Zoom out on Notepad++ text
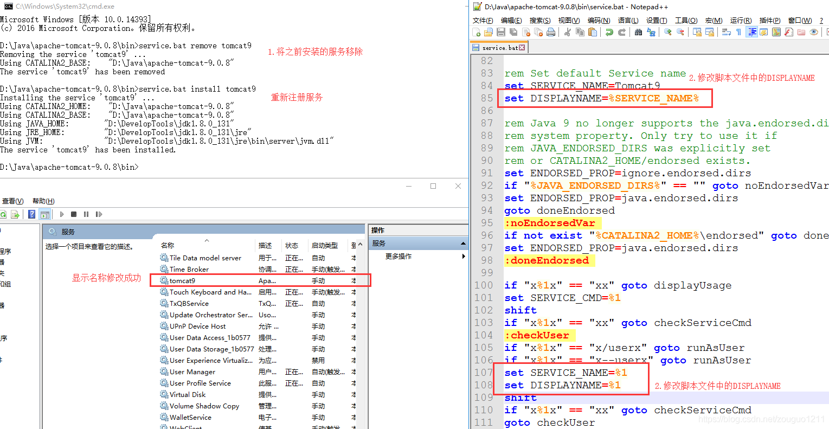Viewport: 829px width, 429px height. [x=680, y=33]
